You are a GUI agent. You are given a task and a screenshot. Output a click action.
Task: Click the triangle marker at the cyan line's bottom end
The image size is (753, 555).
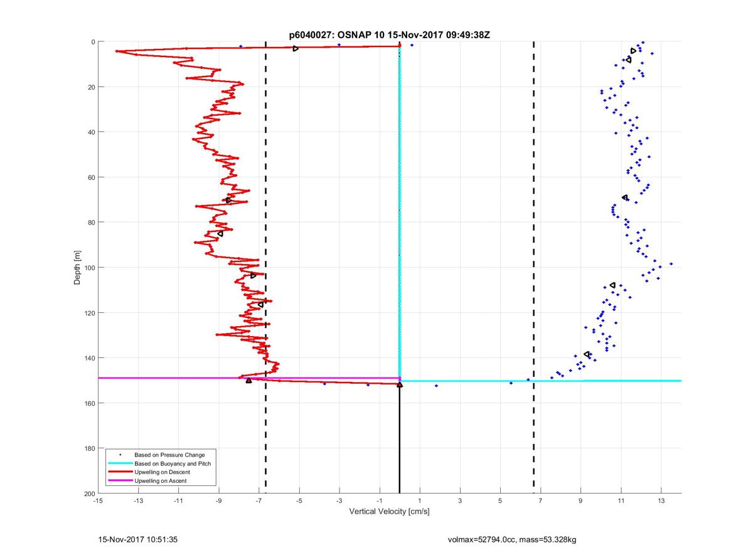[400, 384]
